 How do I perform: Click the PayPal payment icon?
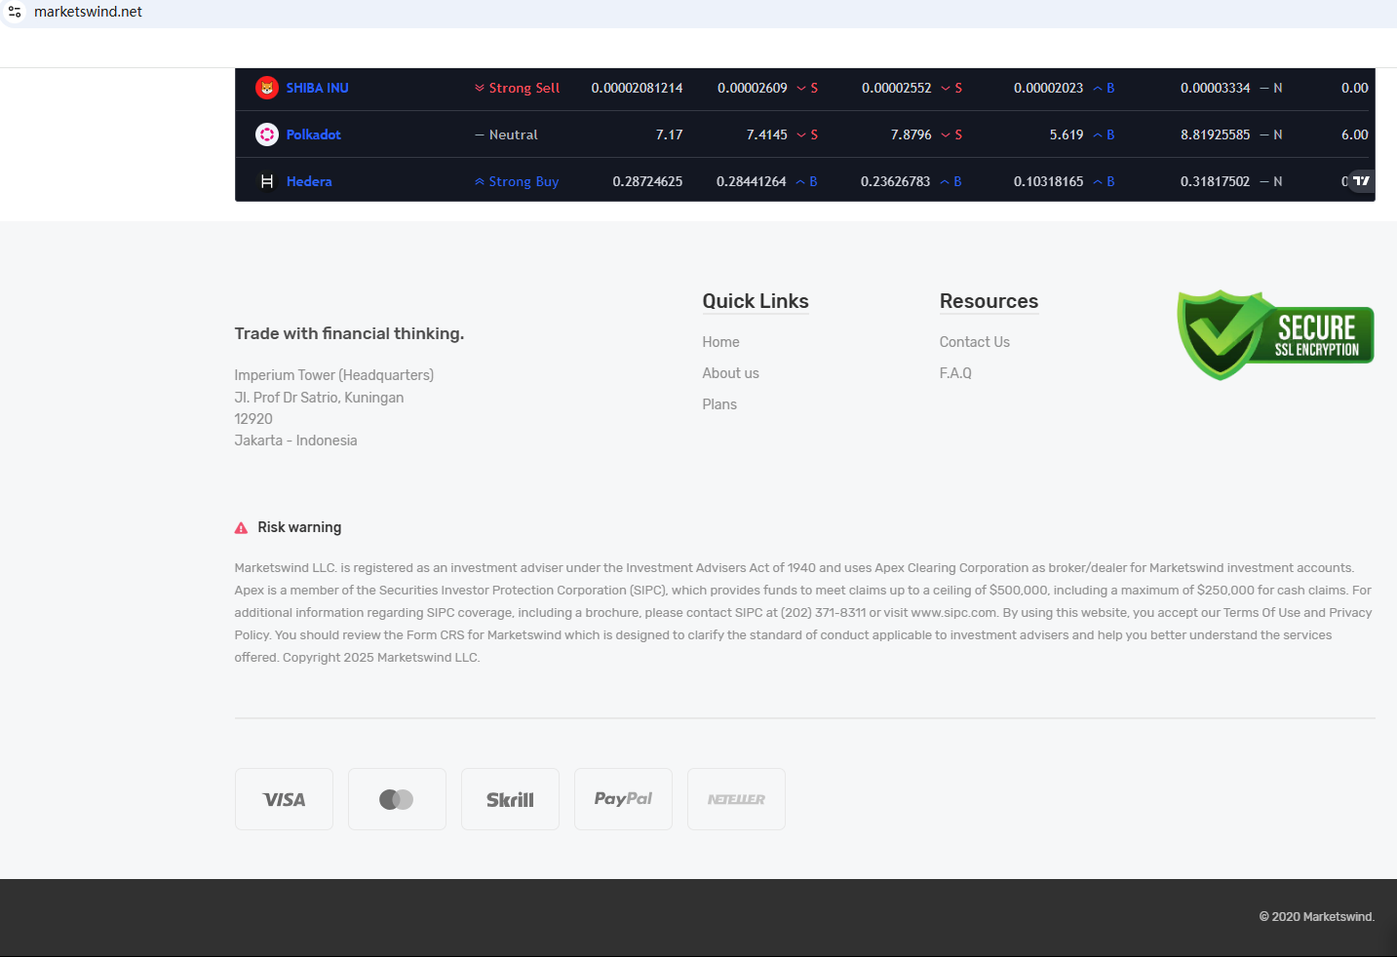tap(623, 799)
